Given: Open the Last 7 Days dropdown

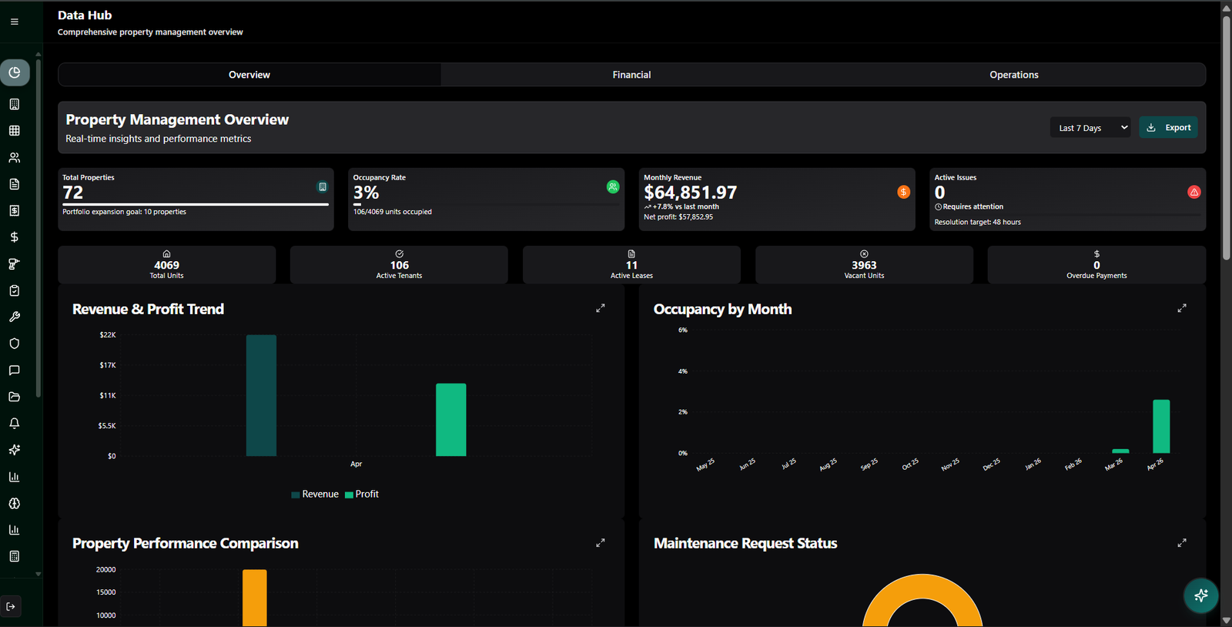Looking at the screenshot, I should (1090, 128).
